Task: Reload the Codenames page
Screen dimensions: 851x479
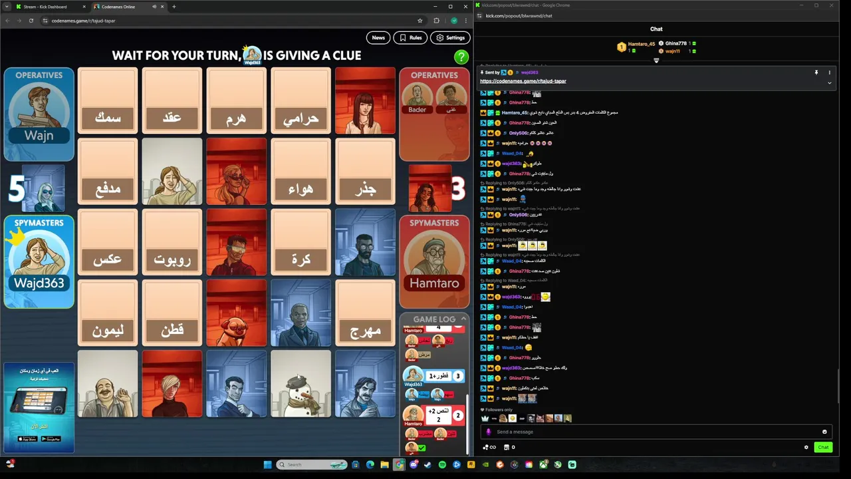Action: coord(31,21)
